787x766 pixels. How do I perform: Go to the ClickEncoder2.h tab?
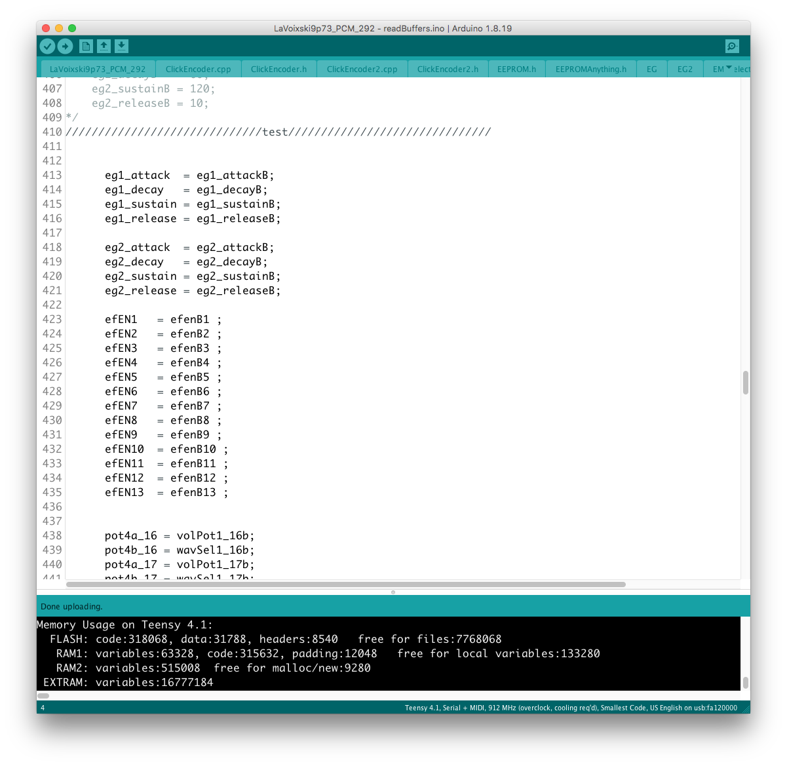pyautogui.click(x=448, y=69)
